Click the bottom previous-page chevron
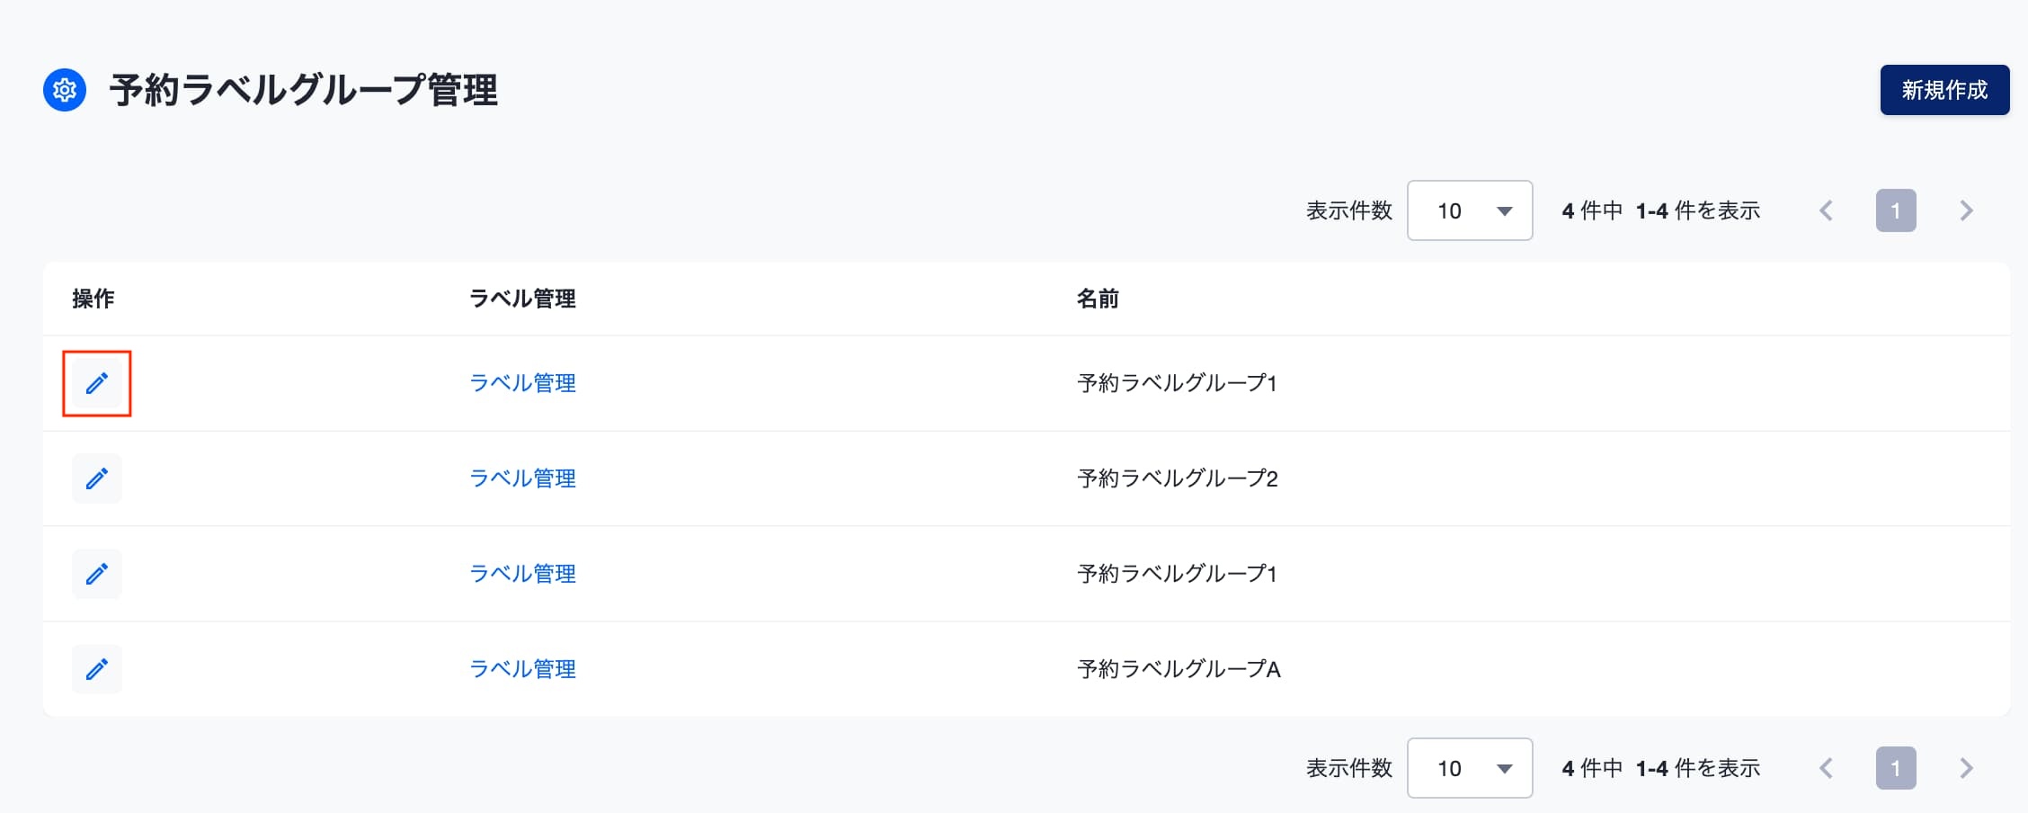 (1826, 768)
